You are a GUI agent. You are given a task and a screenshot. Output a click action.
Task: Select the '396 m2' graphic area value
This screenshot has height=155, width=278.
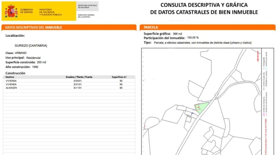click(x=177, y=34)
